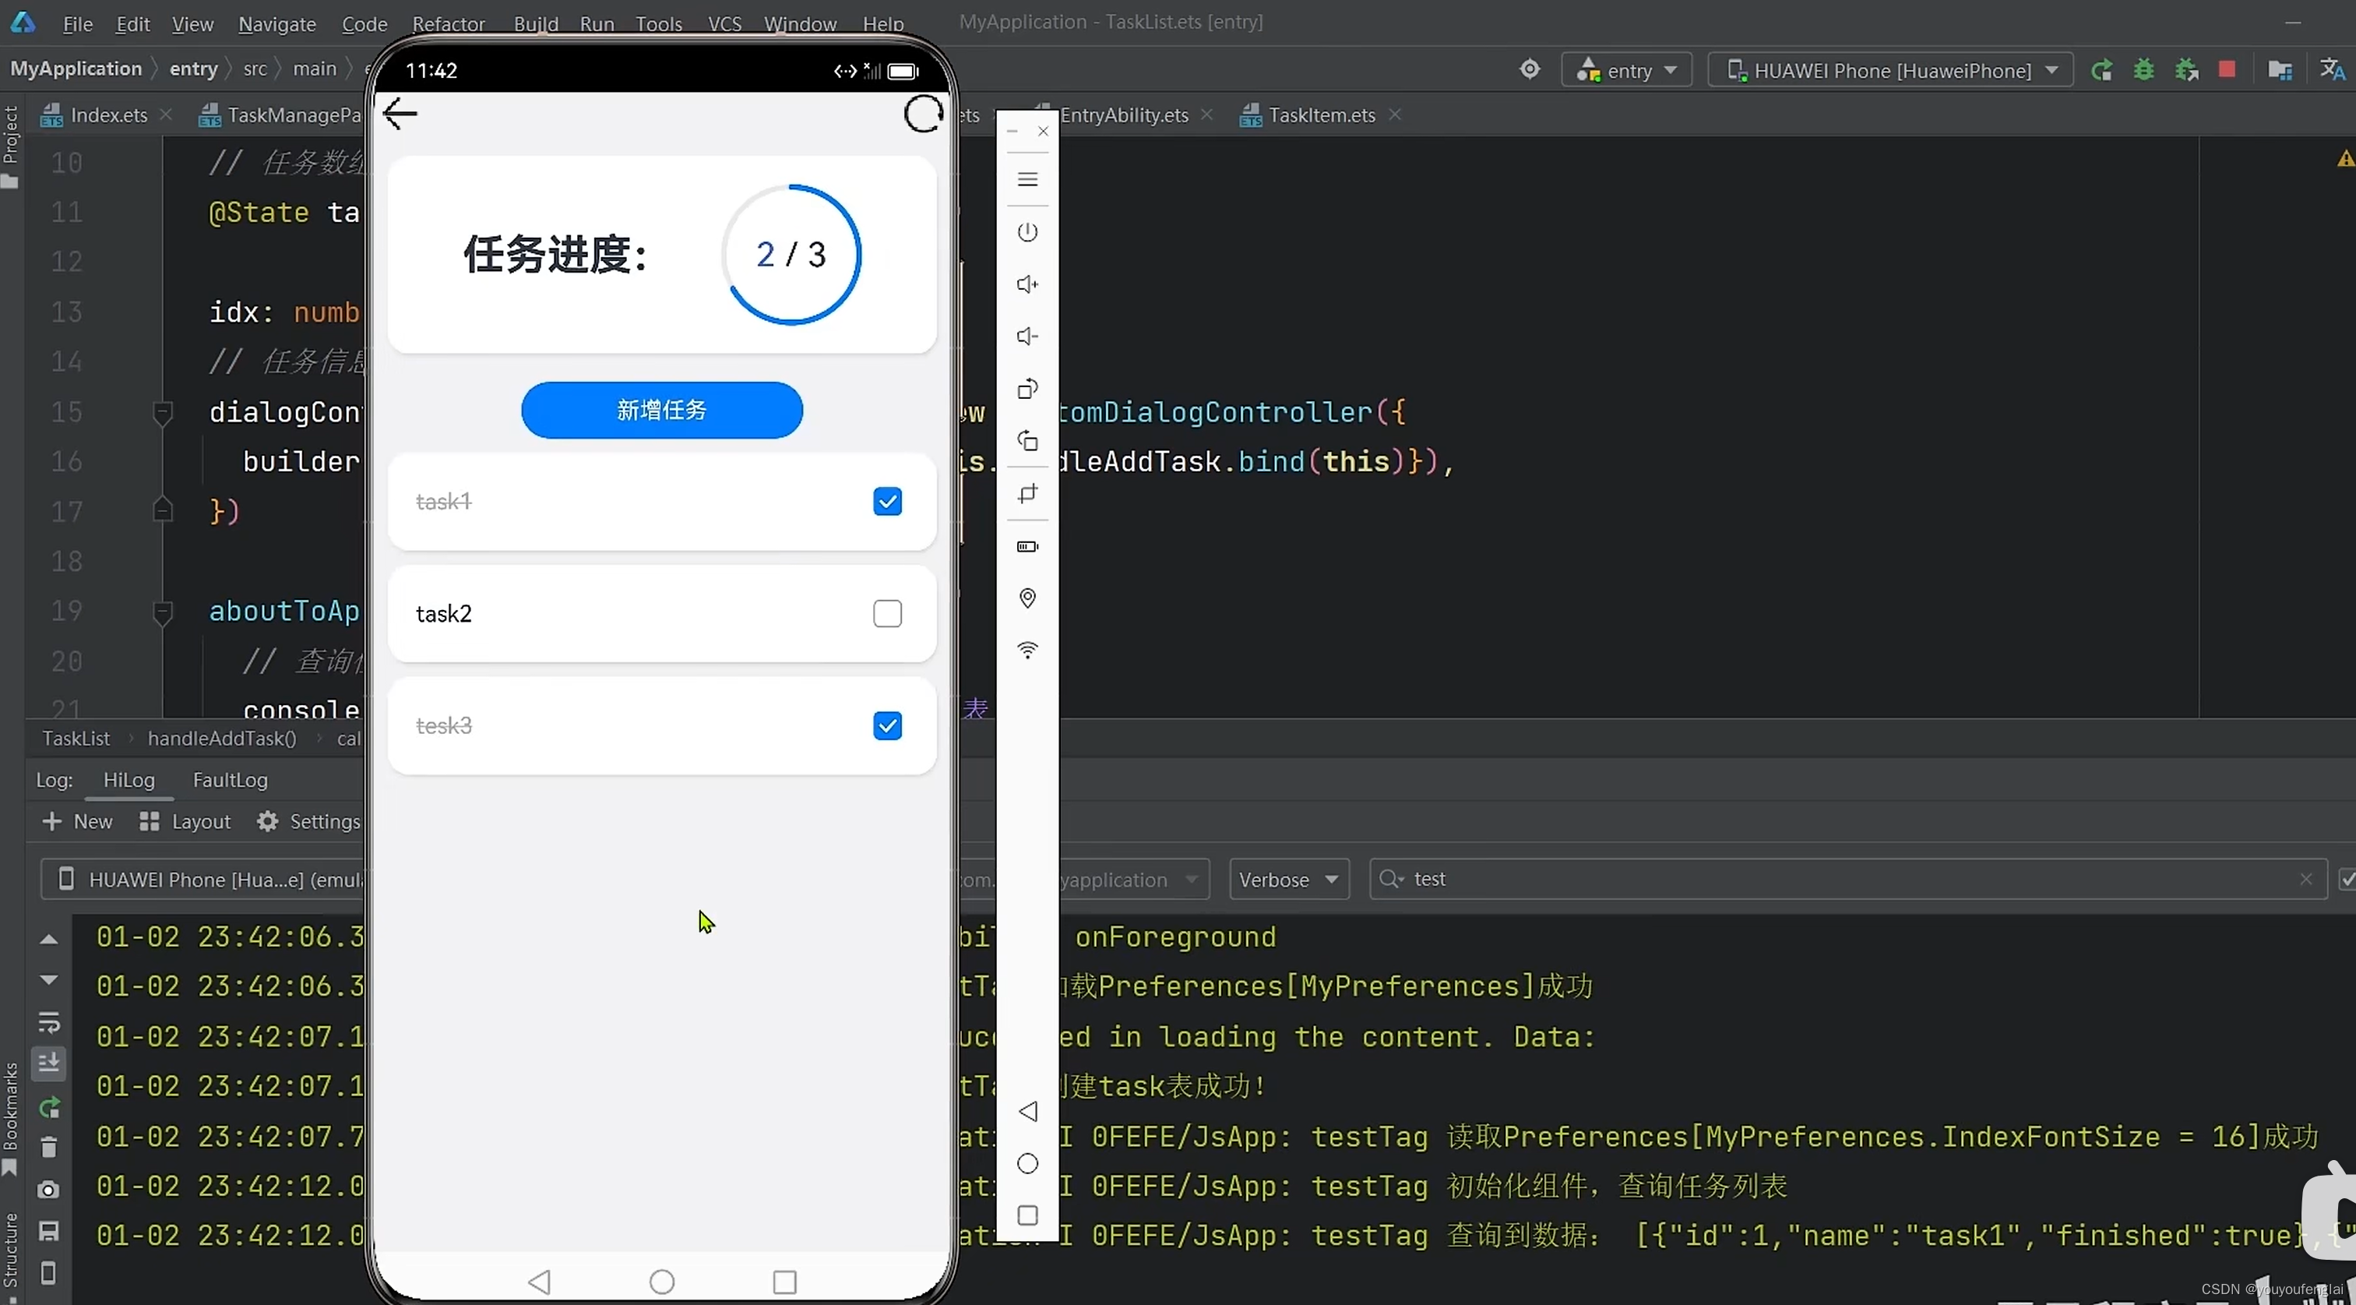The height and width of the screenshot is (1305, 2356).
Task: Open the Refactor menu
Action: [x=448, y=24]
